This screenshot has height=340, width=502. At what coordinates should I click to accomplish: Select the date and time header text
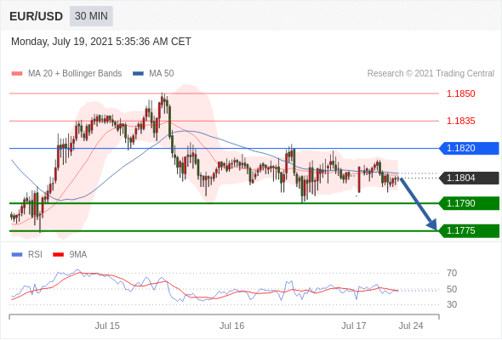[x=101, y=42]
